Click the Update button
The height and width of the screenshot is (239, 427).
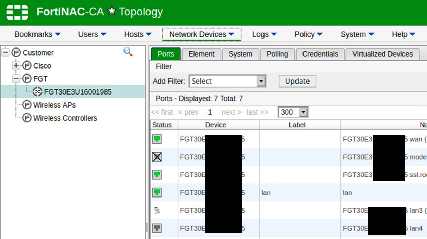click(x=297, y=81)
